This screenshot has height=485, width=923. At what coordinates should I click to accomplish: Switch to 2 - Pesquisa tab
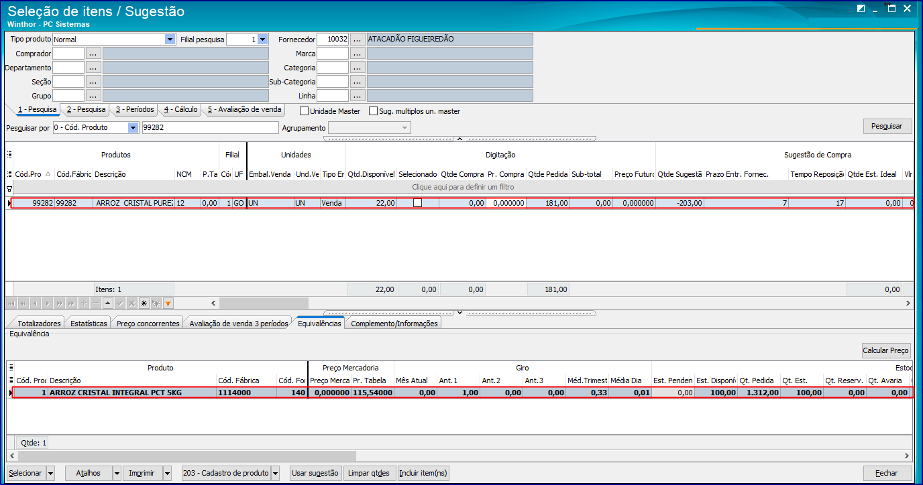pos(86,109)
